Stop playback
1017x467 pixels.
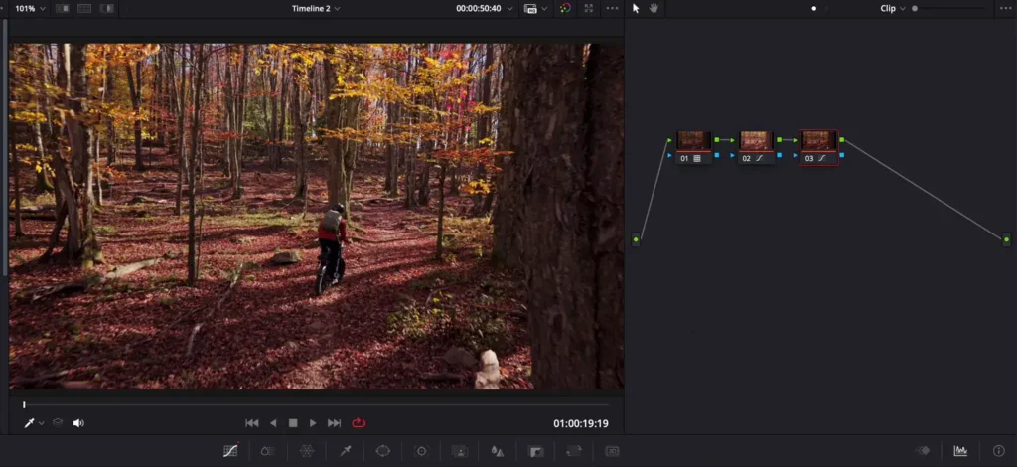[293, 423]
